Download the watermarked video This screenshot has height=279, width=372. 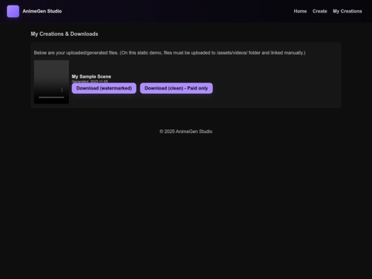(104, 88)
